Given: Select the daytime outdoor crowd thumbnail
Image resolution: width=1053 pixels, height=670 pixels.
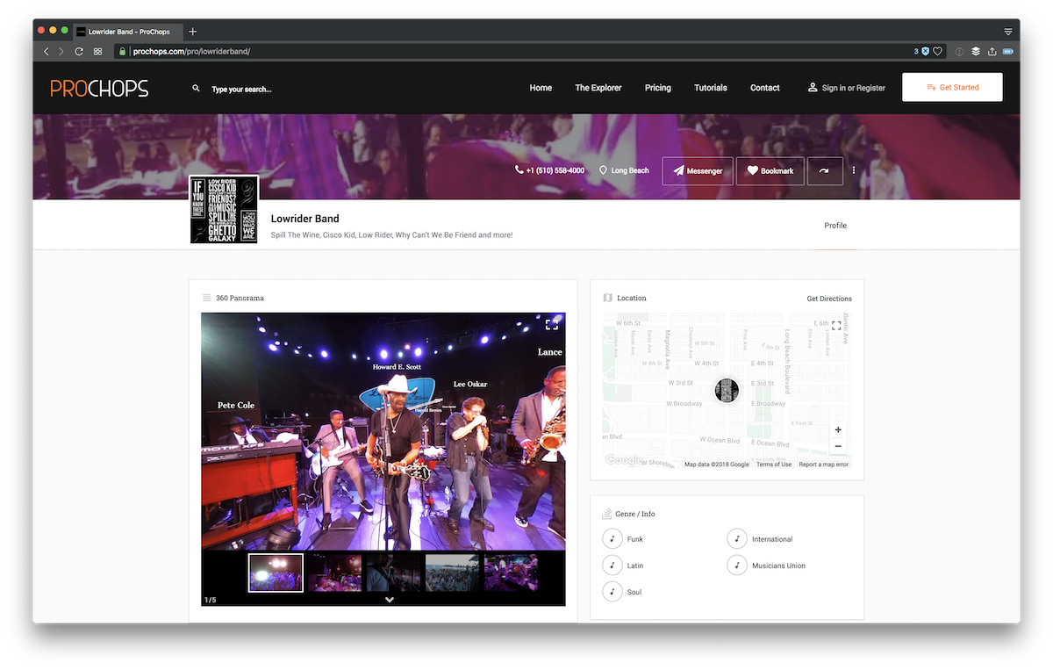Looking at the screenshot, I should (x=453, y=573).
